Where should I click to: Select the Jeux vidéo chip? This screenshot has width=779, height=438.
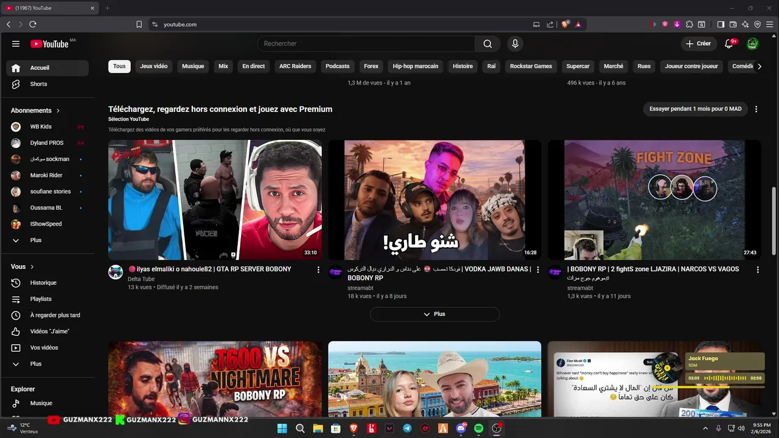154,66
